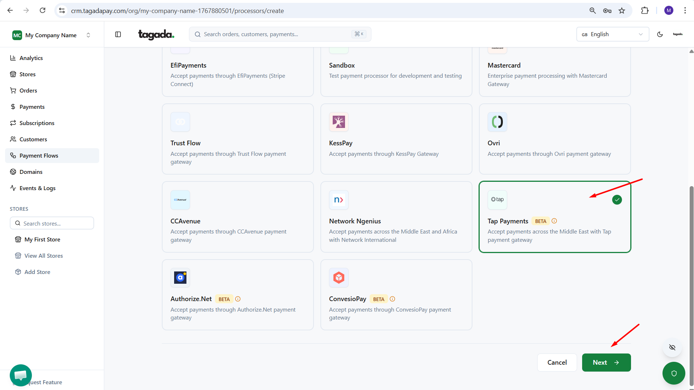Toggle the crossed-eye visibility button
Viewport: 694px width, 390px height.
(x=672, y=347)
